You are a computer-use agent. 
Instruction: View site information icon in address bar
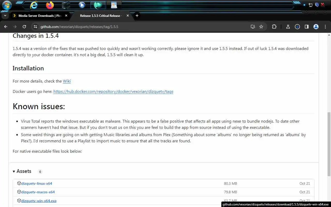tap(35, 27)
